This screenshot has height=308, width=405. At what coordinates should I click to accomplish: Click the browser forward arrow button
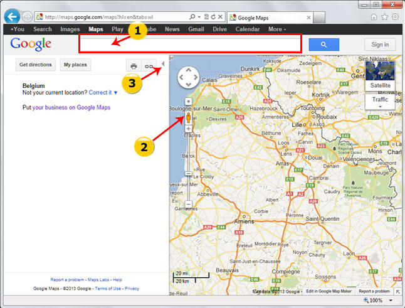[27, 17]
